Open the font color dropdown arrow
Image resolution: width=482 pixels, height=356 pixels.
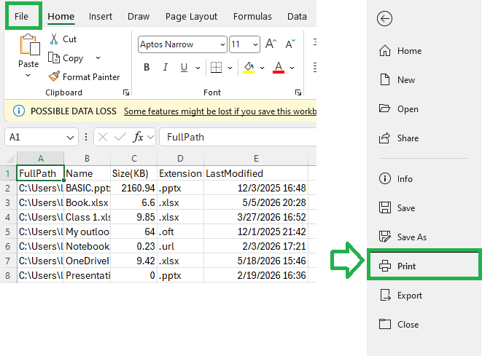tap(292, 68)
